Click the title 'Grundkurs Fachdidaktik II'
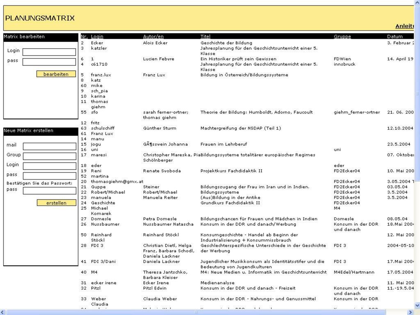This screenshot has width=420, height=315. [231, 203]
